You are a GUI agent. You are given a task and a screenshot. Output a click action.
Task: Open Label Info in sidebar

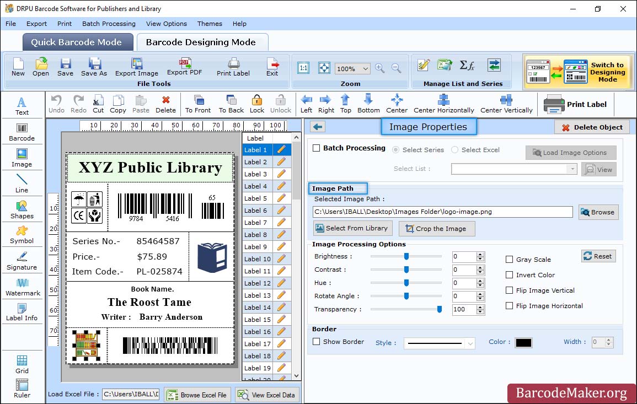tap(22, 313)
